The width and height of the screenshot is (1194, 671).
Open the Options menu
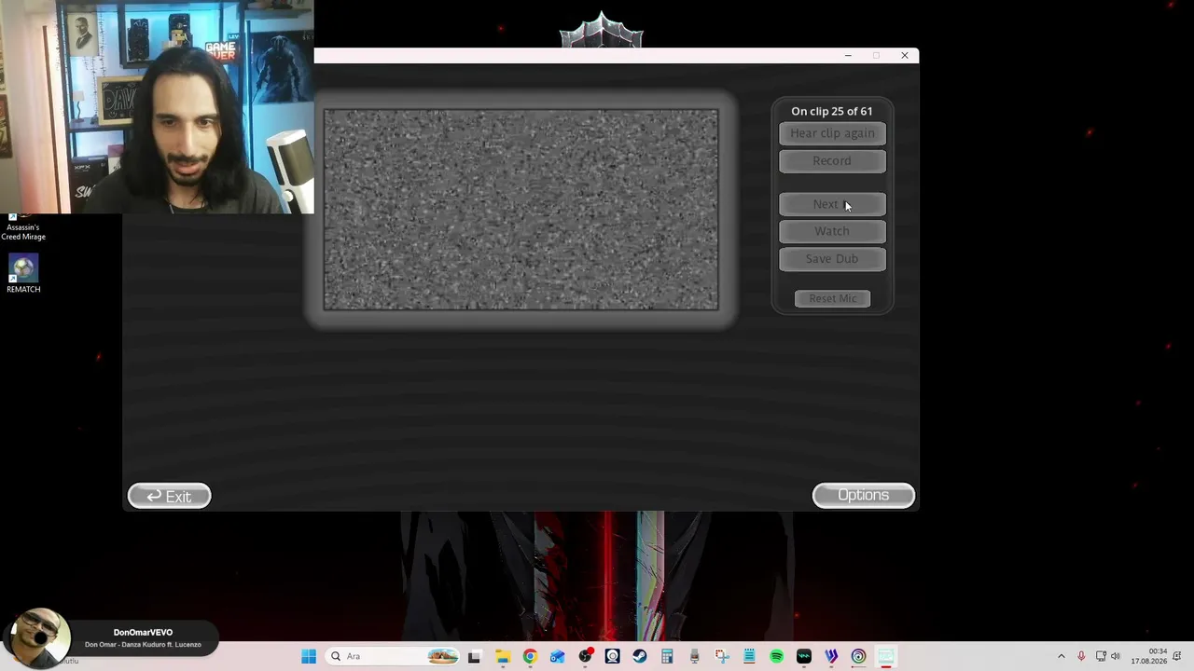coord(863,495)
